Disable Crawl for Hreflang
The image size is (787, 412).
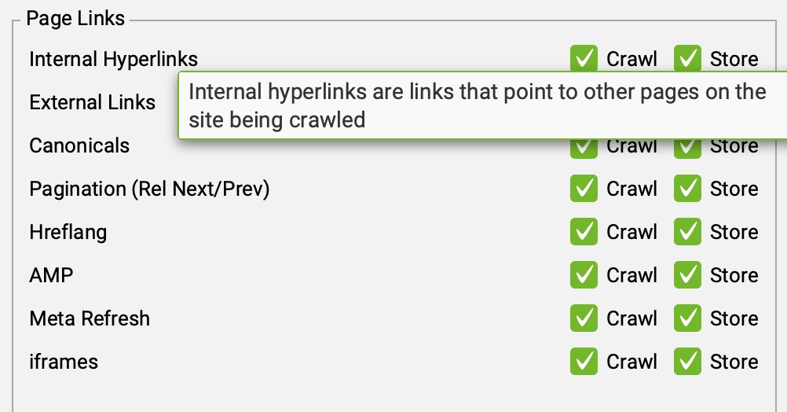click(583, 232)
